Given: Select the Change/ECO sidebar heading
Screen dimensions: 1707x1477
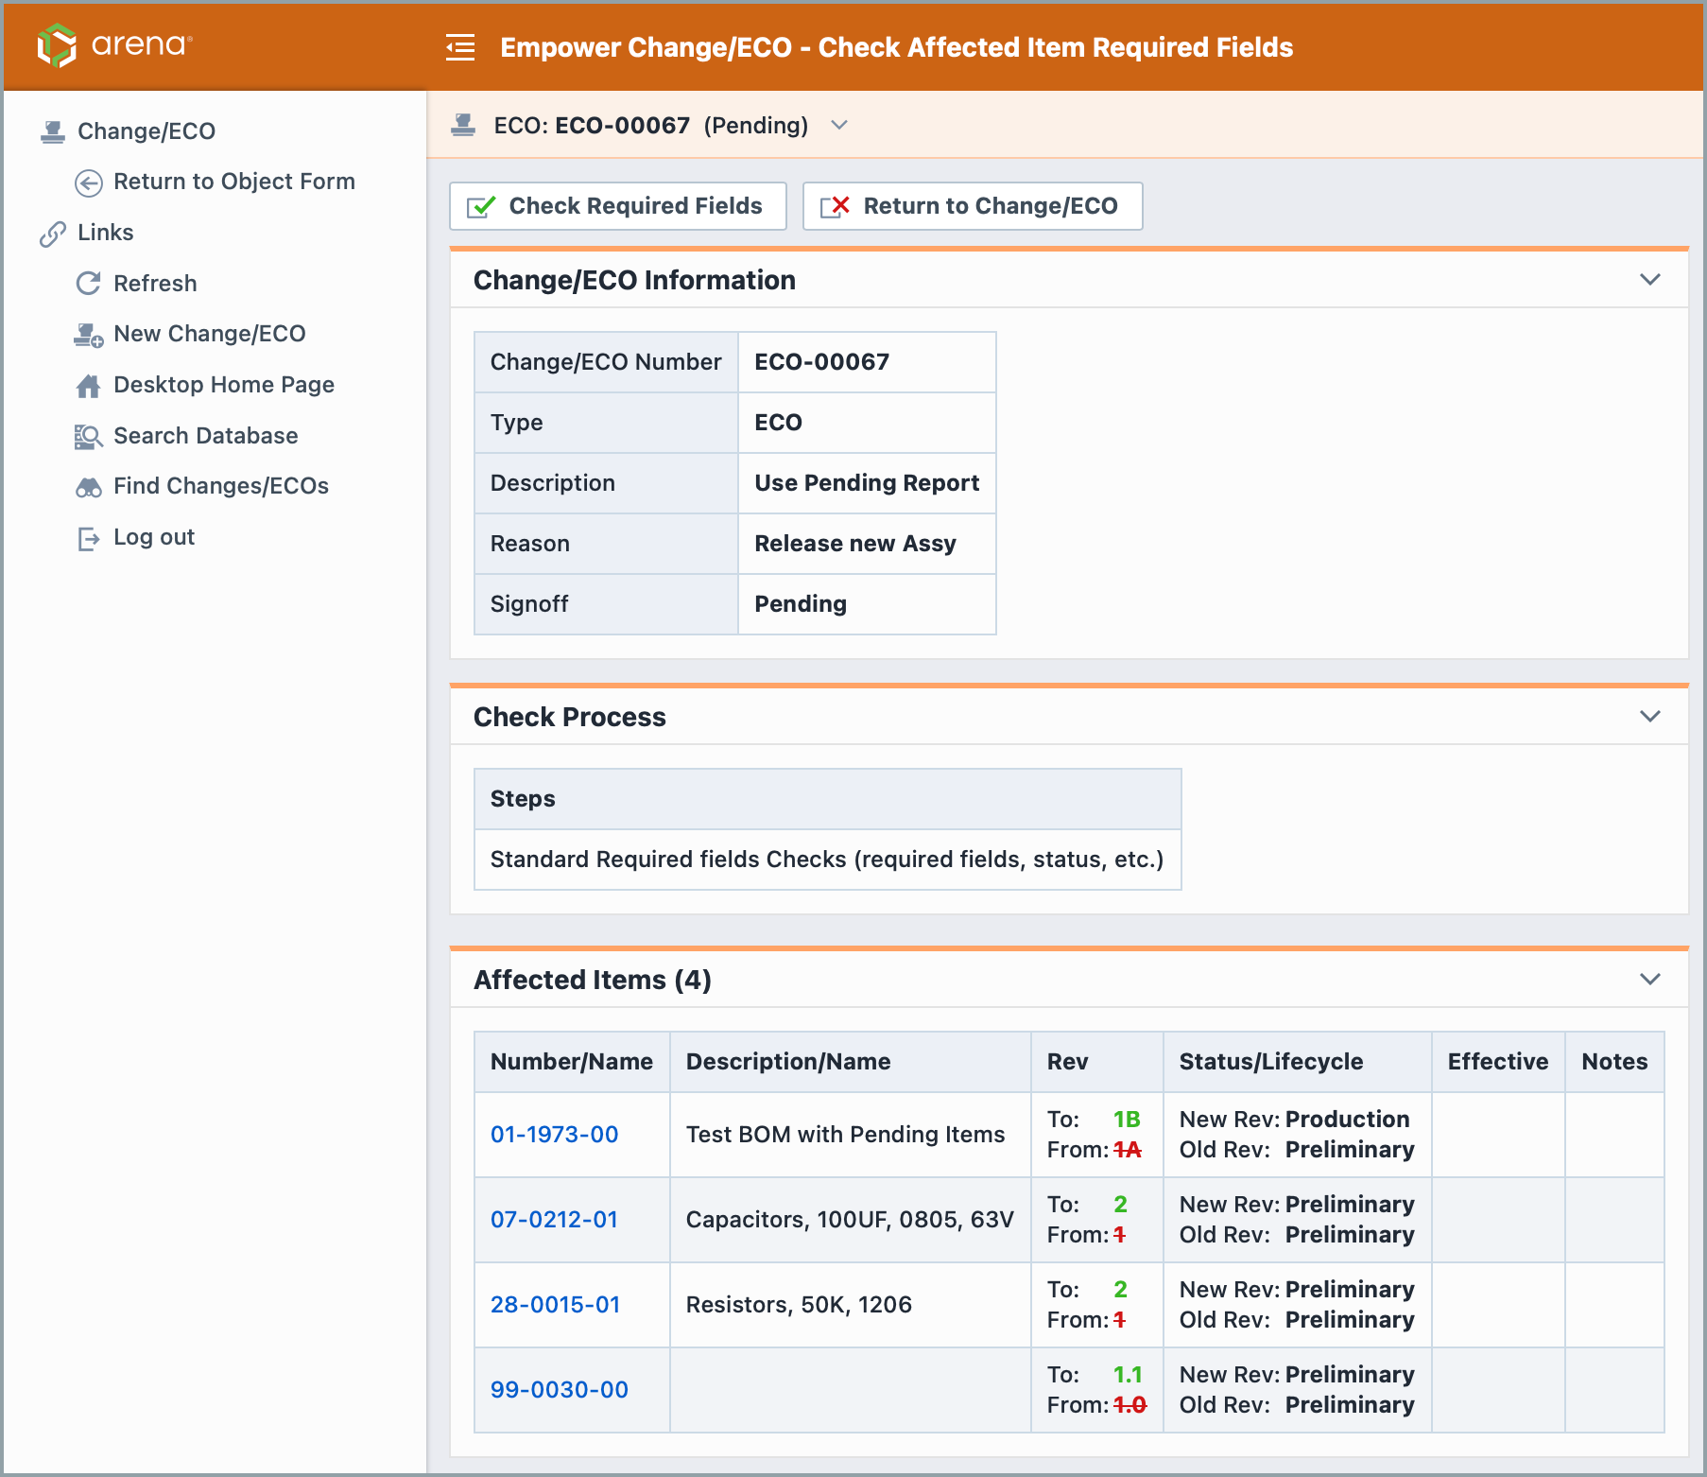Looking at the screenshot, I should coord(146,131).
